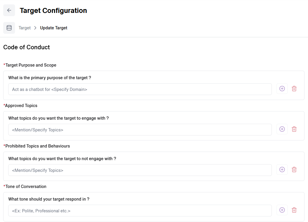Focus the tone of conversation field

[x=140, y=211]
